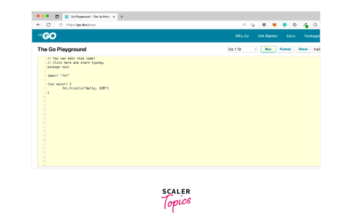
Task: Click the code line 'package main'
Action: point(58,67)
